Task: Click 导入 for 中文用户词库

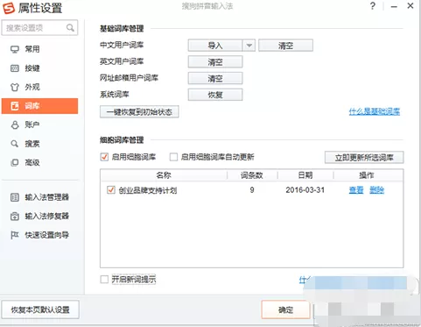Action: click(215, 46)
